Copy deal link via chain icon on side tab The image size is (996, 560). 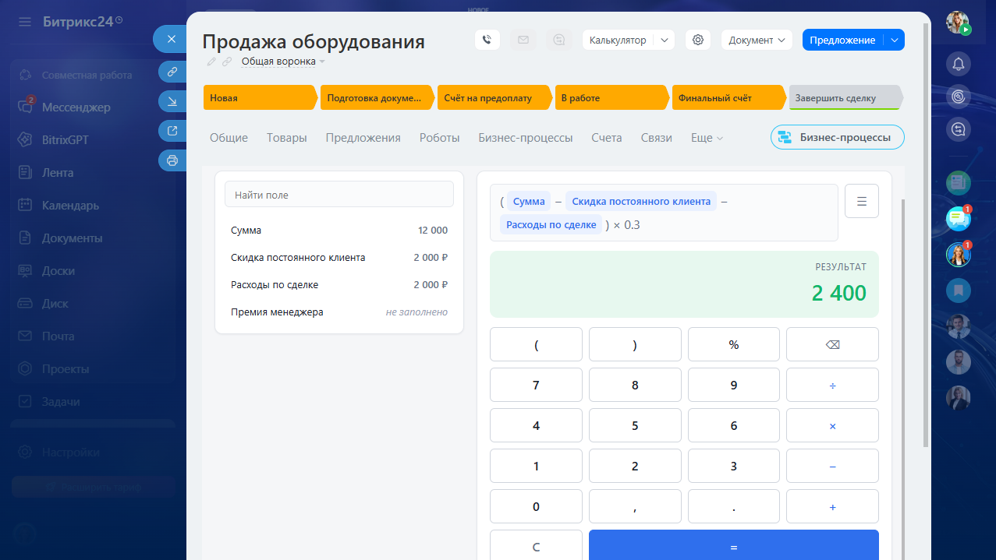point(172,72)
